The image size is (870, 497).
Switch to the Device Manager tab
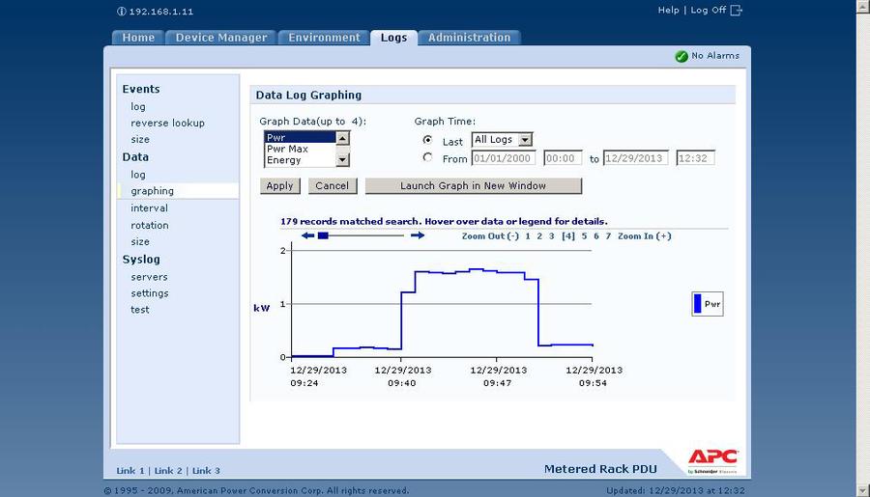click(221, 38)
